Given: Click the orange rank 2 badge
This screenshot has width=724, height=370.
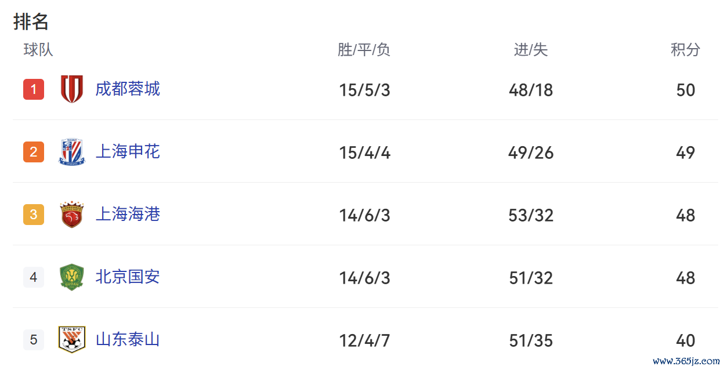Looking at the screenshot, I should (x=34, y=152).
